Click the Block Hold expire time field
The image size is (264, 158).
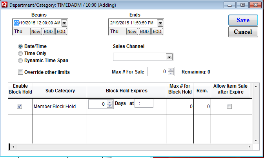(x=144, y=103)
